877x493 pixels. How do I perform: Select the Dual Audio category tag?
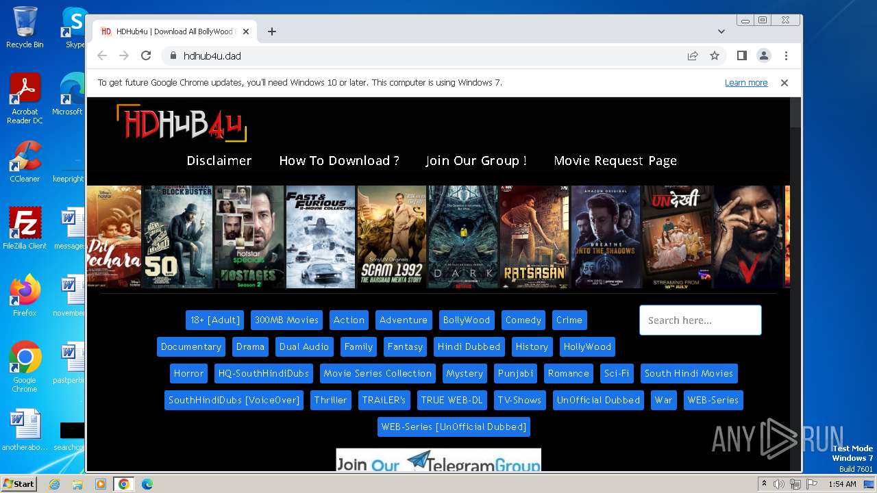pyautogui.click(x=304, y=346)
